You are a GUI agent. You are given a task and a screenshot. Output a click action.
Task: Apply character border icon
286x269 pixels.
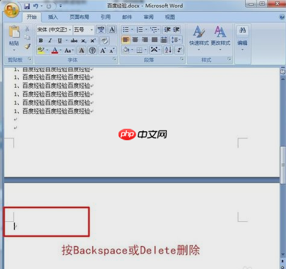coord(112,30)
